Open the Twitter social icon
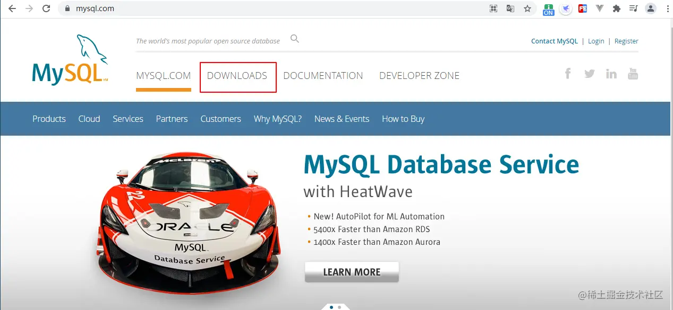Viewport: 673px width, 310px height. tap(590, 74)
